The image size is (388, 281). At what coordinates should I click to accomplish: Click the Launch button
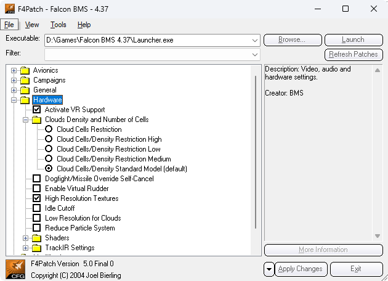[354, 40]
